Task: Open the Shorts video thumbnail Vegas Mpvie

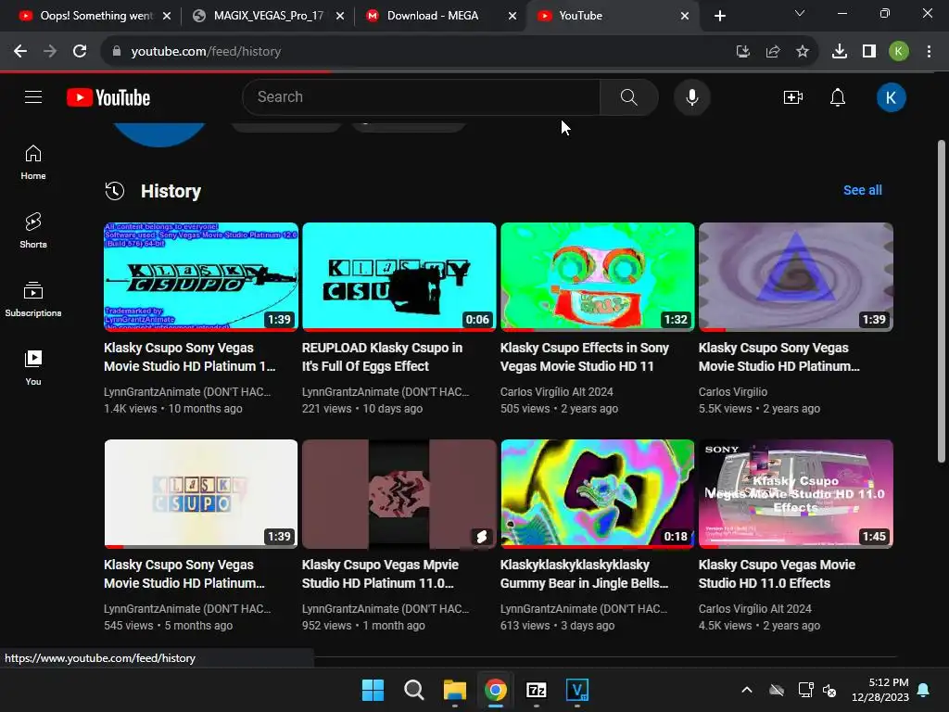Action: 399,493
